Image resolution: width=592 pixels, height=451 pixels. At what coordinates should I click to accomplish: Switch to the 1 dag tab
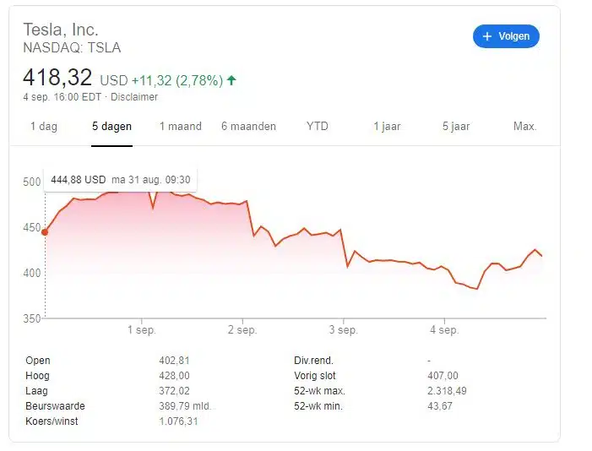point(44,127)
